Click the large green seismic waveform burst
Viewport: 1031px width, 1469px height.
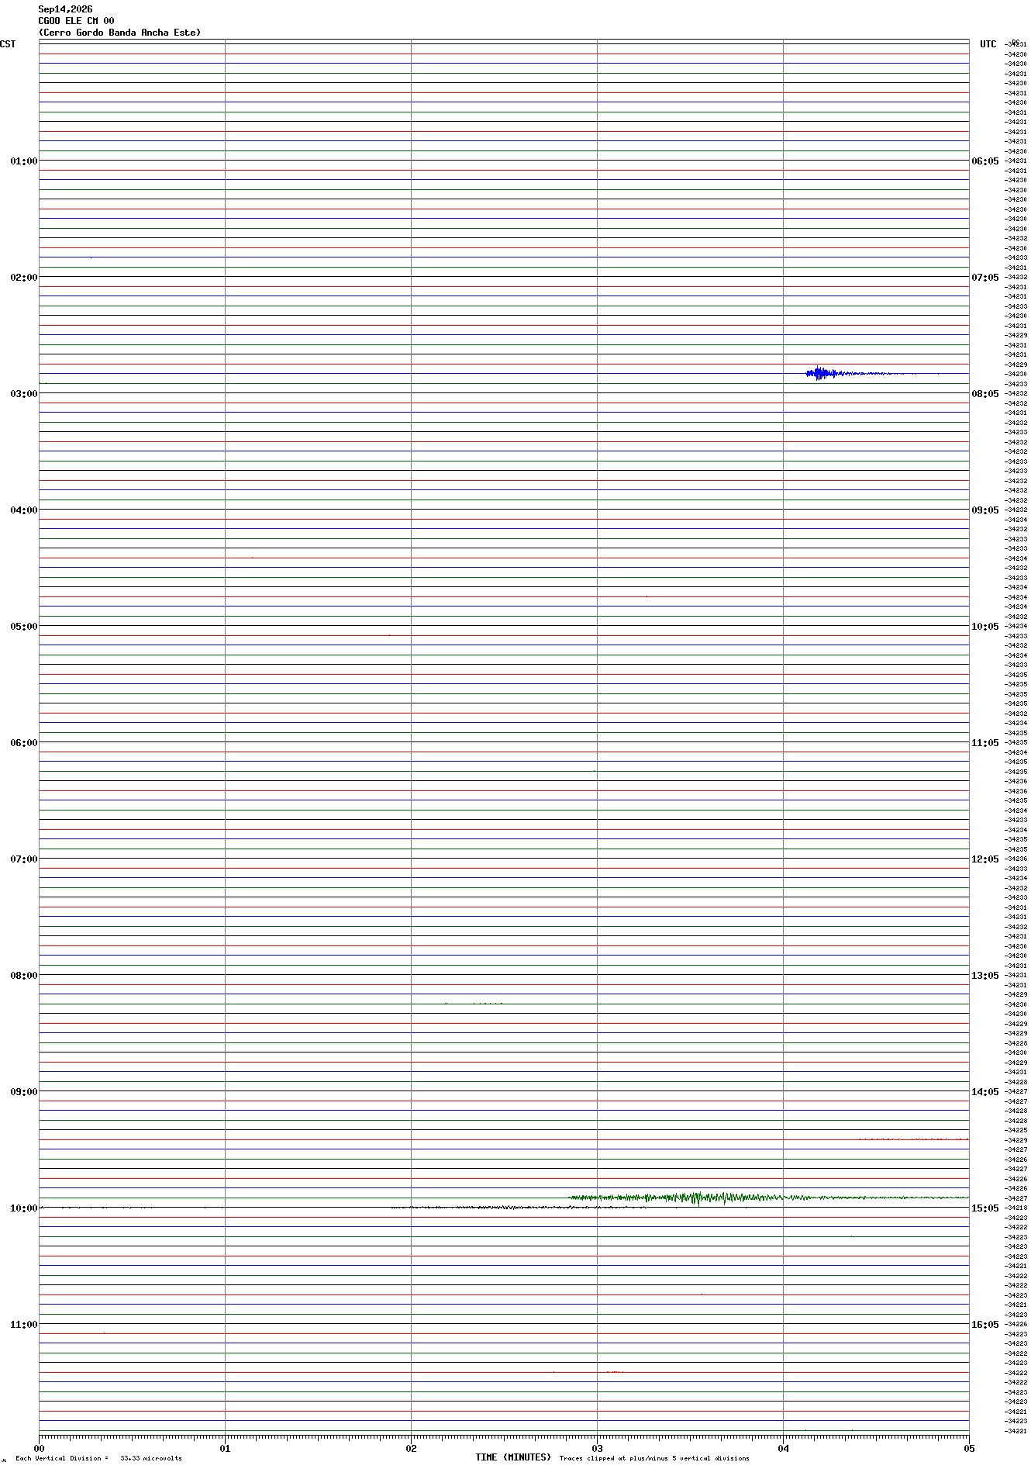click(x=767, y=1198)
